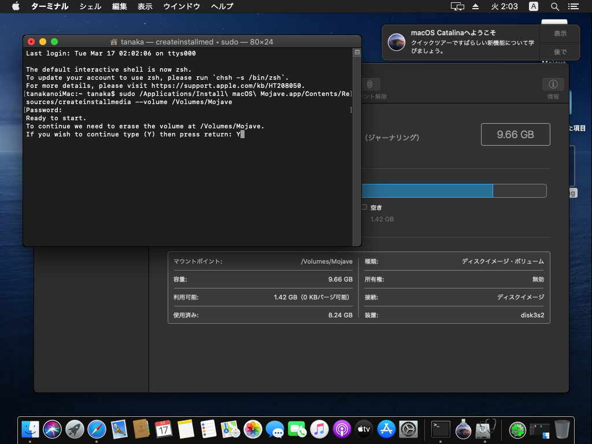Click the Password: line in Terminal

(44, 110)
